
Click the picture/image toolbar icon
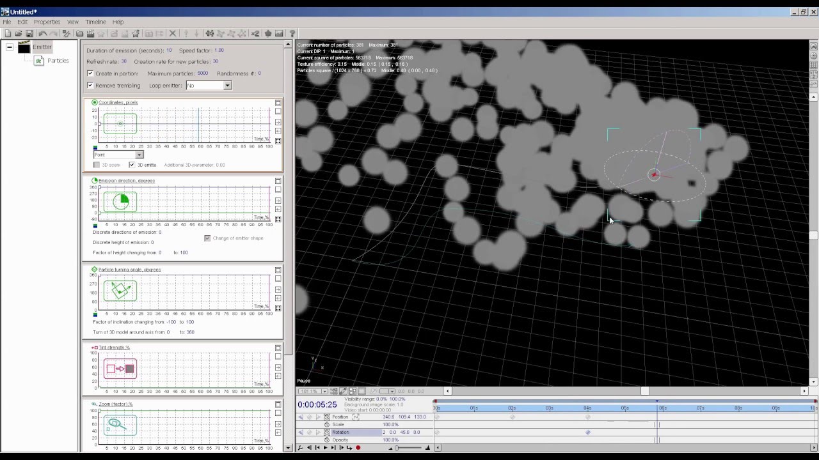279,33
